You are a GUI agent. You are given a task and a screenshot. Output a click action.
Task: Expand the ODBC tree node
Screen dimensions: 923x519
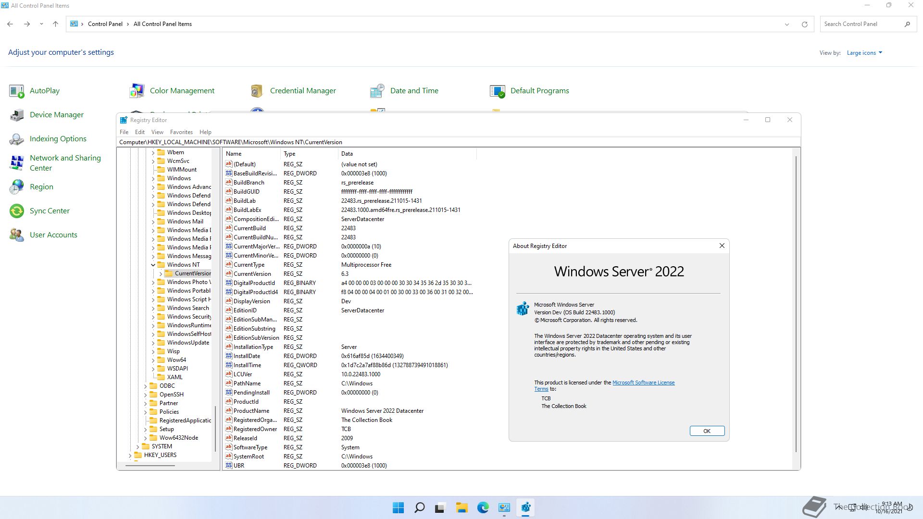[x=145, y=386]
